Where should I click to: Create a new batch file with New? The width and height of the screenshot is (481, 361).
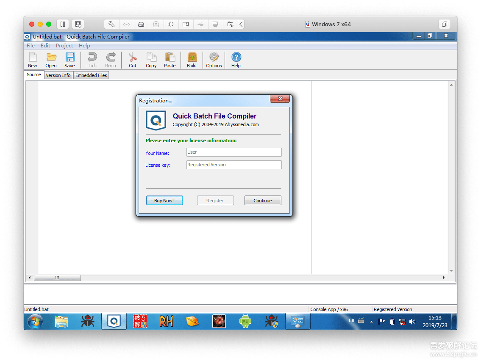(x=33, y=60)
